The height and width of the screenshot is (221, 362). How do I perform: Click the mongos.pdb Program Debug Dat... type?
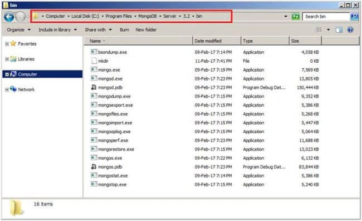coord(264,167)
